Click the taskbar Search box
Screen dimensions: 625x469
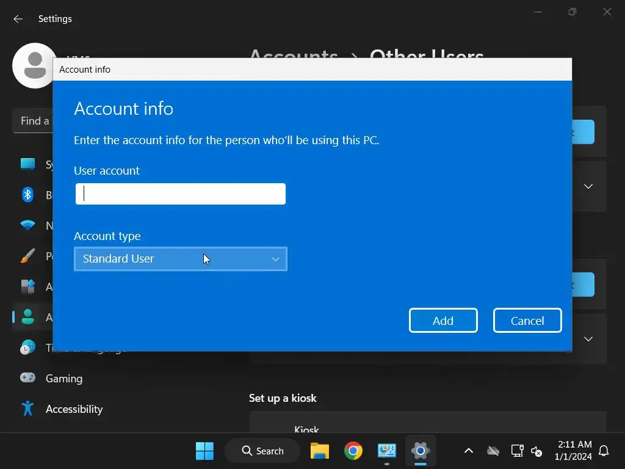click(262, 451)
